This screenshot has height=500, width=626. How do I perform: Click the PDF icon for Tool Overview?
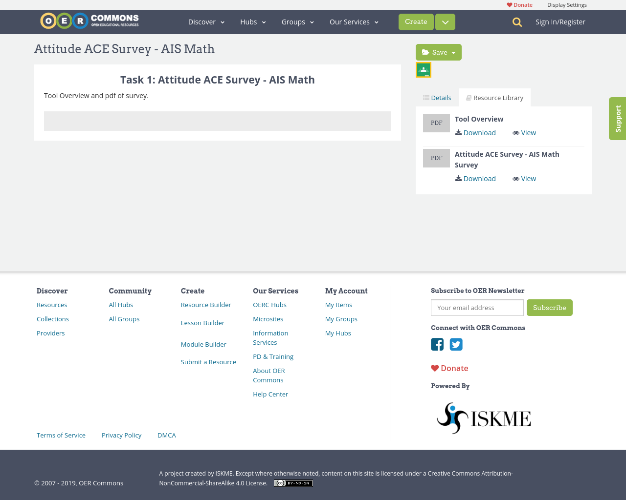point(436,122)
